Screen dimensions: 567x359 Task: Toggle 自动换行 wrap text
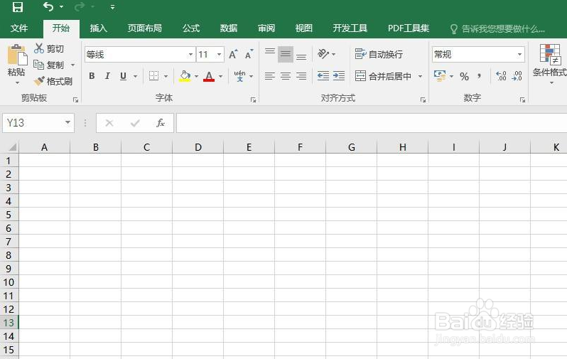click(x=379, y=54)
